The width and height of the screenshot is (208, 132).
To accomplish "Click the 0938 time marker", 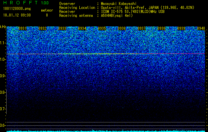I will click(161, 28).
